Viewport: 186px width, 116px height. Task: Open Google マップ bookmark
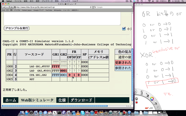point(38,10)
